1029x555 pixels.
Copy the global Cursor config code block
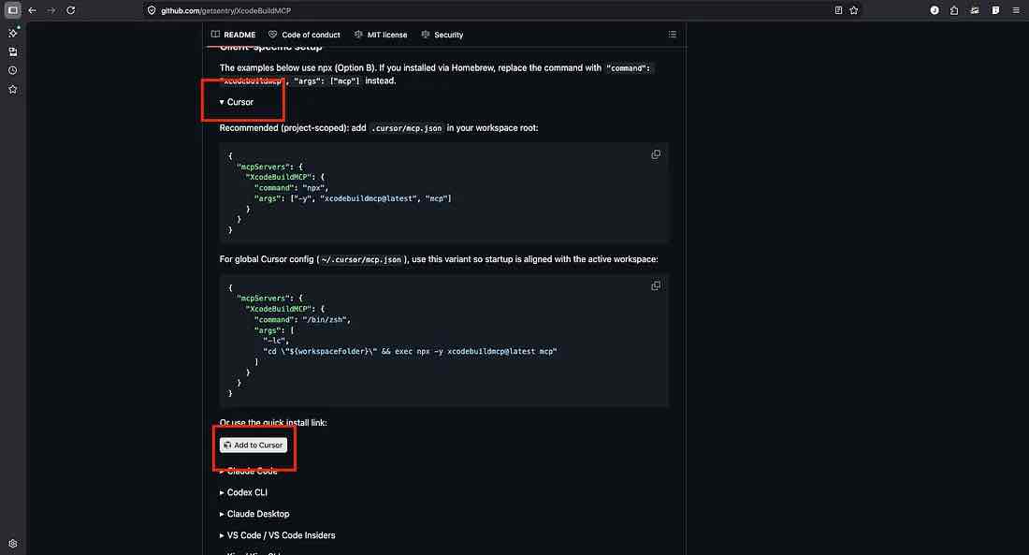point(656,285)
